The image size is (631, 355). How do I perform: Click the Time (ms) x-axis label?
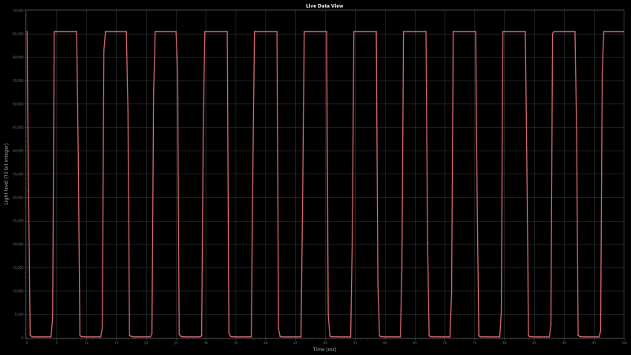pos(324,348)
